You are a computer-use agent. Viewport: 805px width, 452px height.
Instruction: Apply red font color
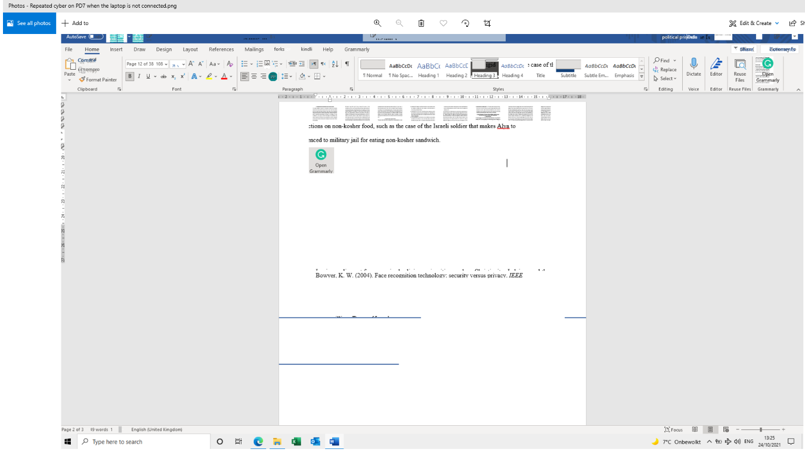pyautogui.click(x=224, y=76)
